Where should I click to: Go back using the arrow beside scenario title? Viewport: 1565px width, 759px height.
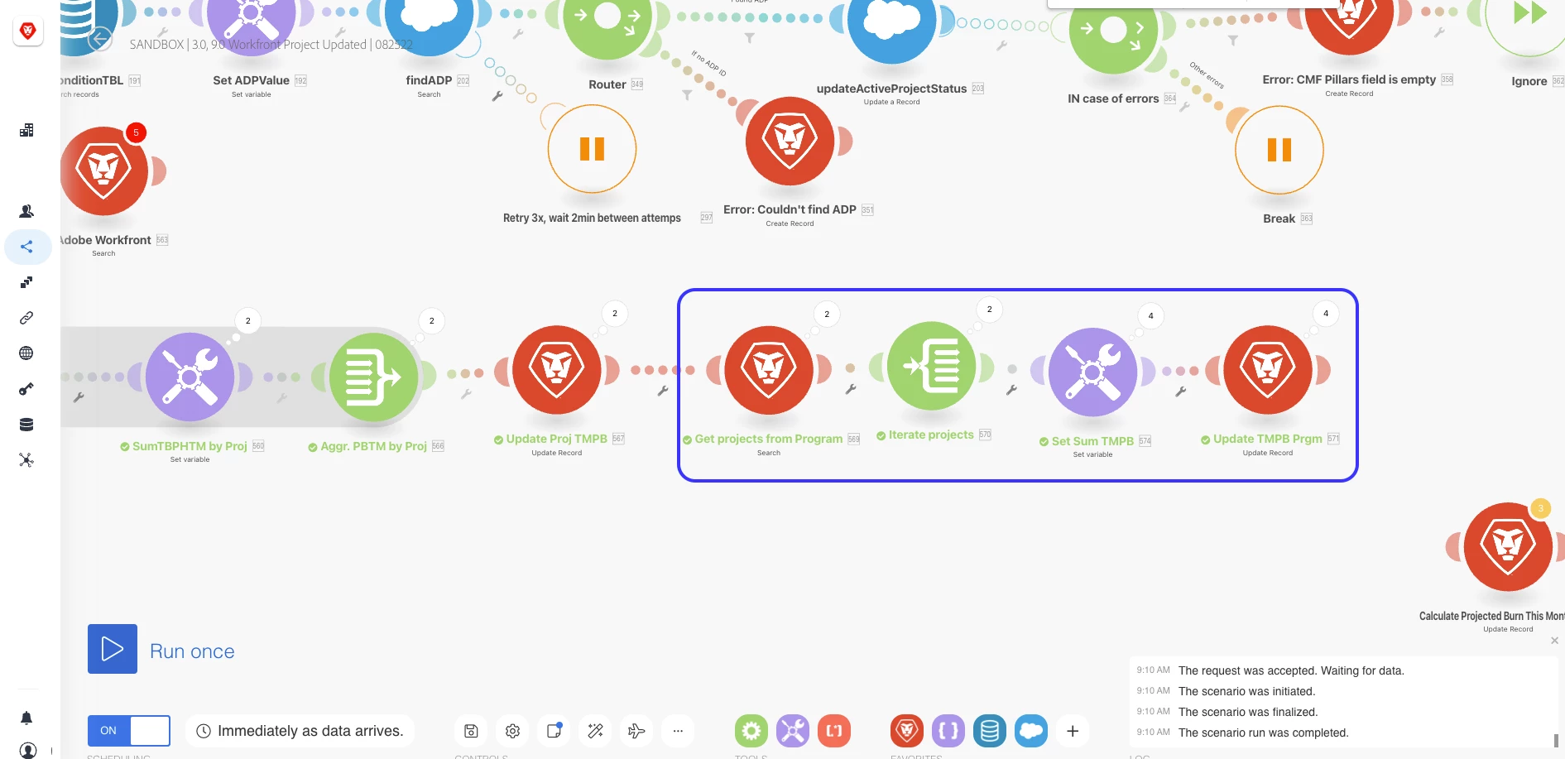pos(100,38)
